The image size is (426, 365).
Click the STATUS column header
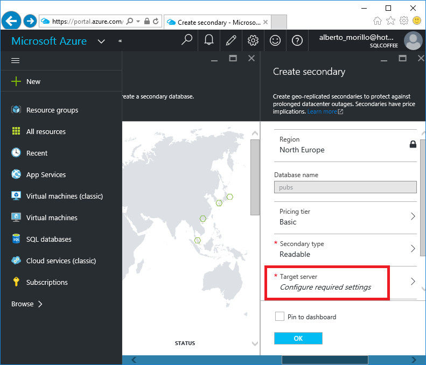coord(185,343)
